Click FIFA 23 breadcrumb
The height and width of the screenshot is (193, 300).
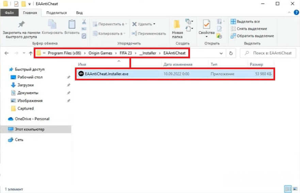[126, 53]
